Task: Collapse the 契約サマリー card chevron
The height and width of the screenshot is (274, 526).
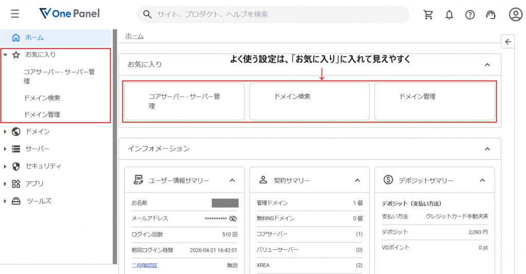Action: (x=358, y=180)
